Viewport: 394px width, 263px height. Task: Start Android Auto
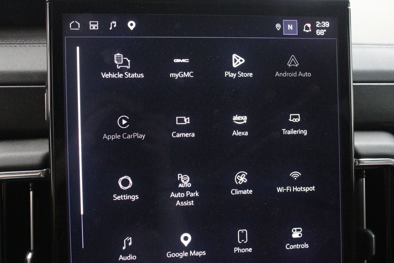click(293, 66)
